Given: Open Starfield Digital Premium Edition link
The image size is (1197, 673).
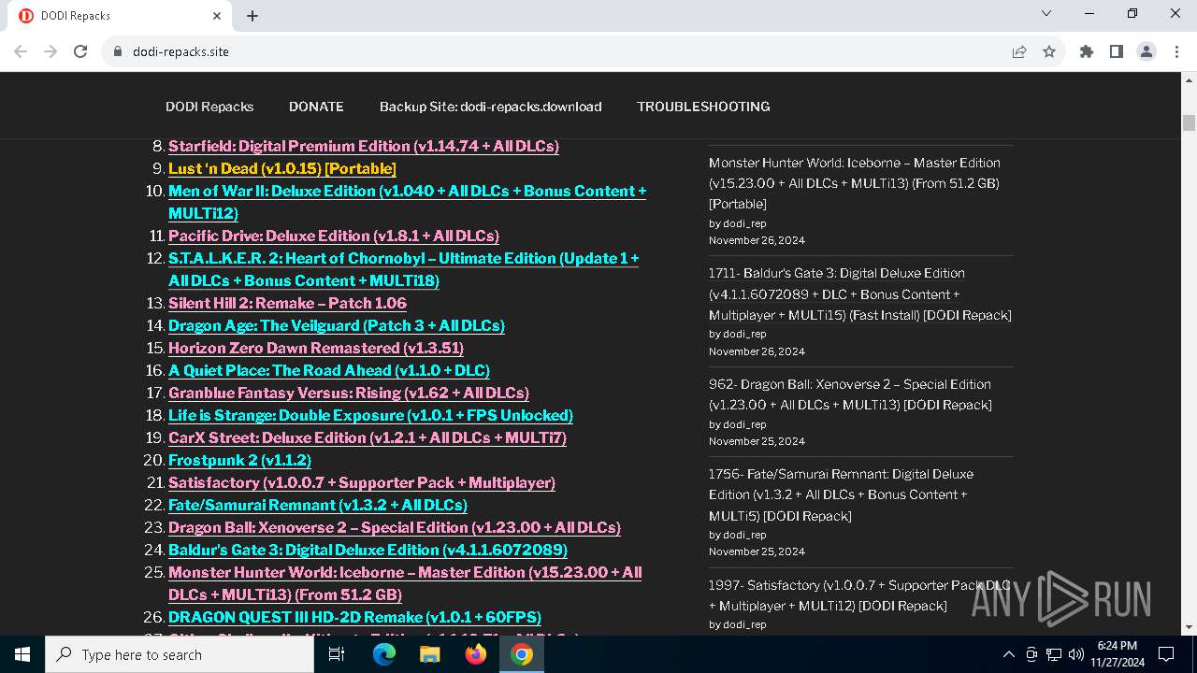Looking at the screenshot, I should (x=364, y=146).
